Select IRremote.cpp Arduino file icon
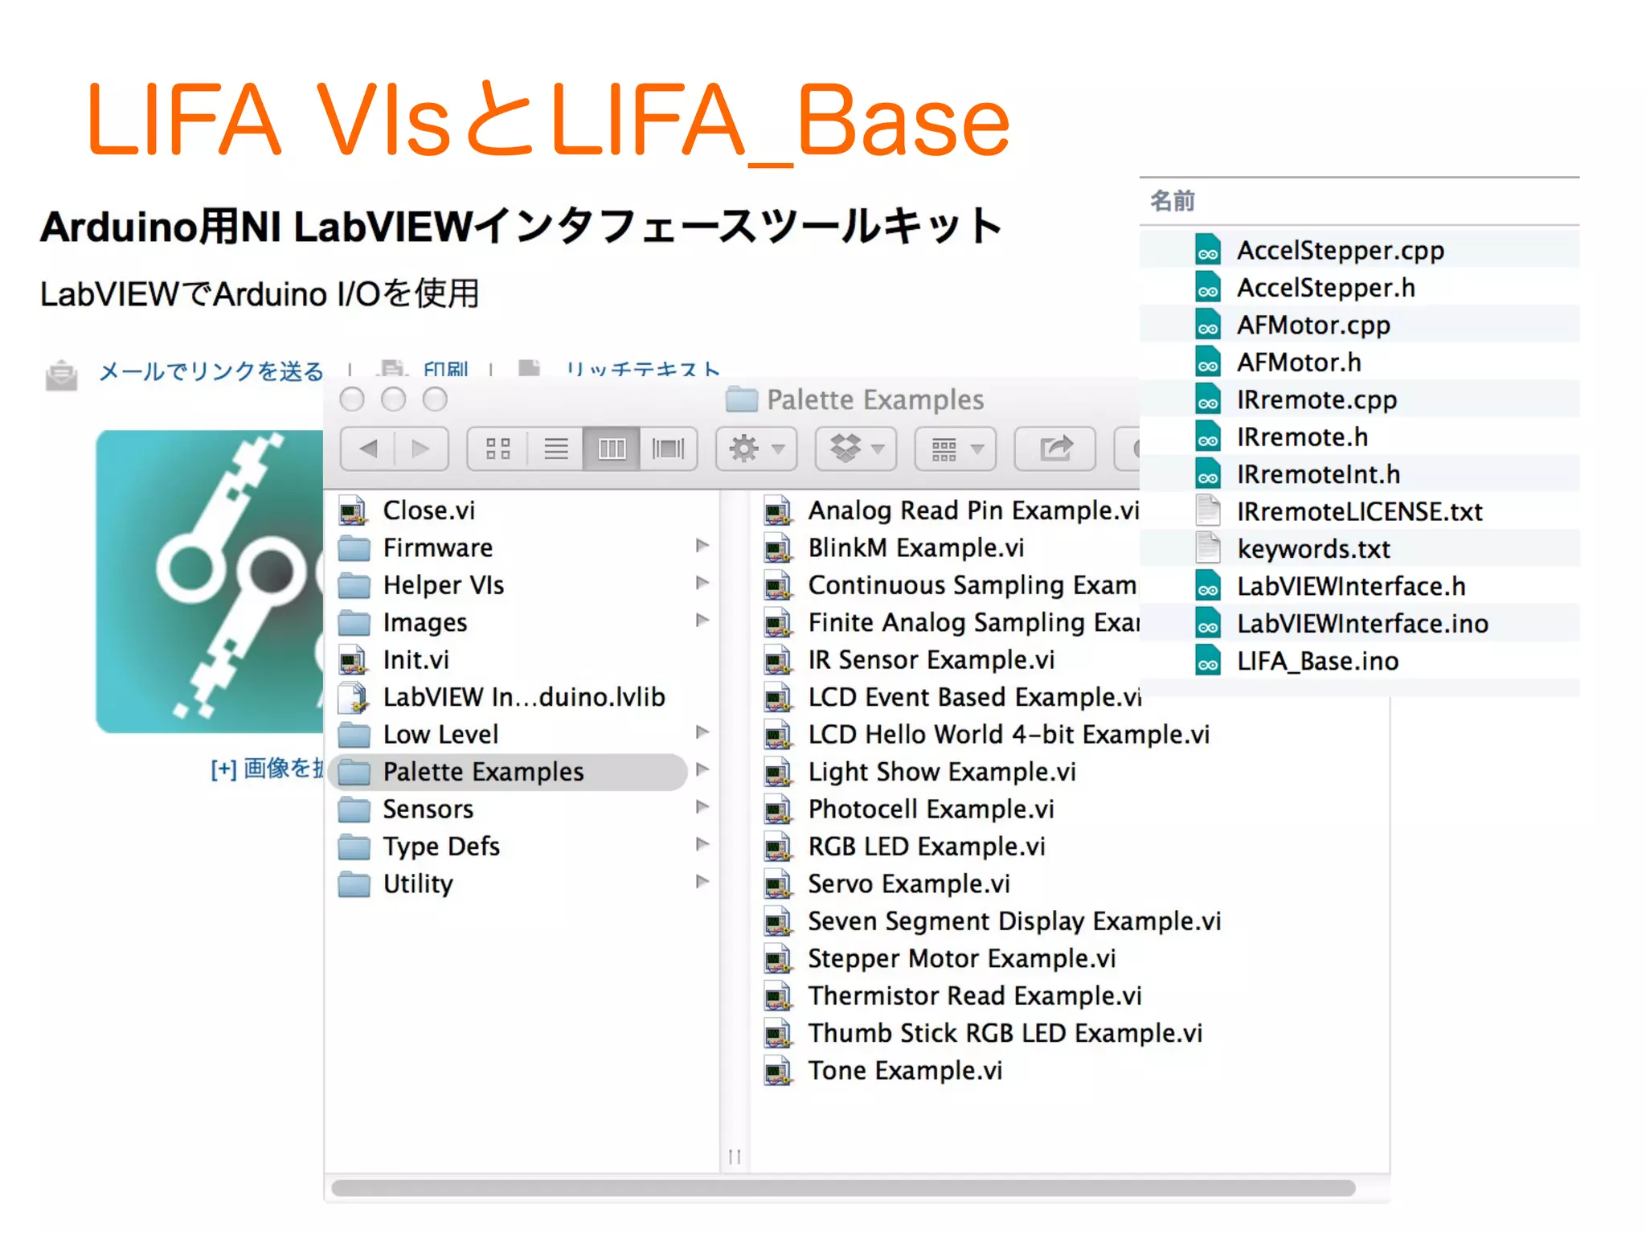Viewport: 1646px width, 1234px height. (1208, 399)
